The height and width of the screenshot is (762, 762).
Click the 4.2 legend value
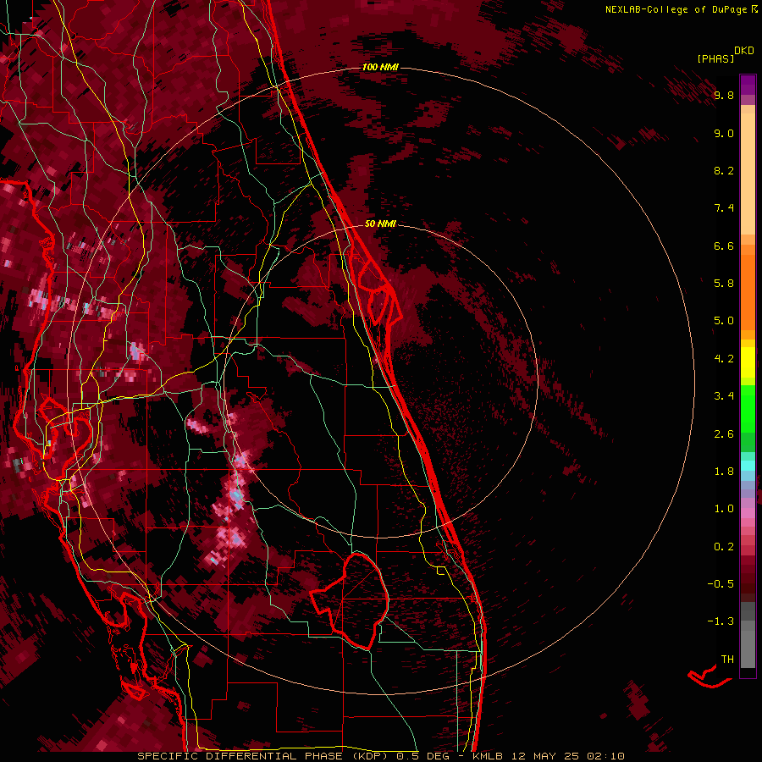724,359
